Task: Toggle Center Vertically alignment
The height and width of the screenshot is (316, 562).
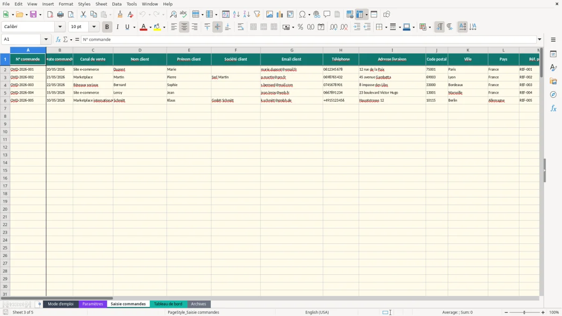Action: [x=217, y=27]
